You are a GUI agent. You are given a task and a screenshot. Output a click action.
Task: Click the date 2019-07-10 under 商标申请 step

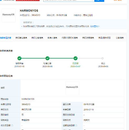click(19, 66)
